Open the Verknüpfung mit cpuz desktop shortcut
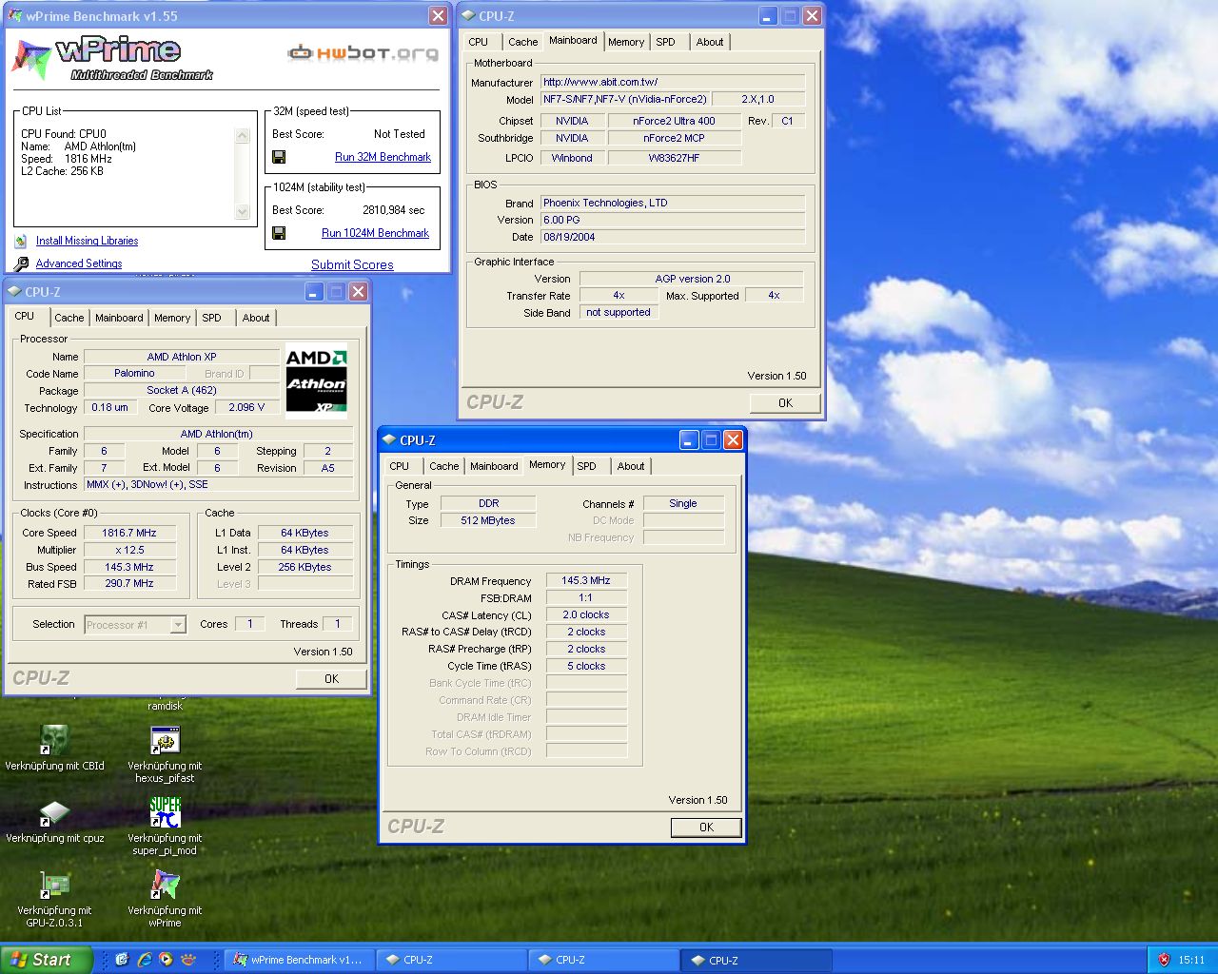 pos(54,814)
